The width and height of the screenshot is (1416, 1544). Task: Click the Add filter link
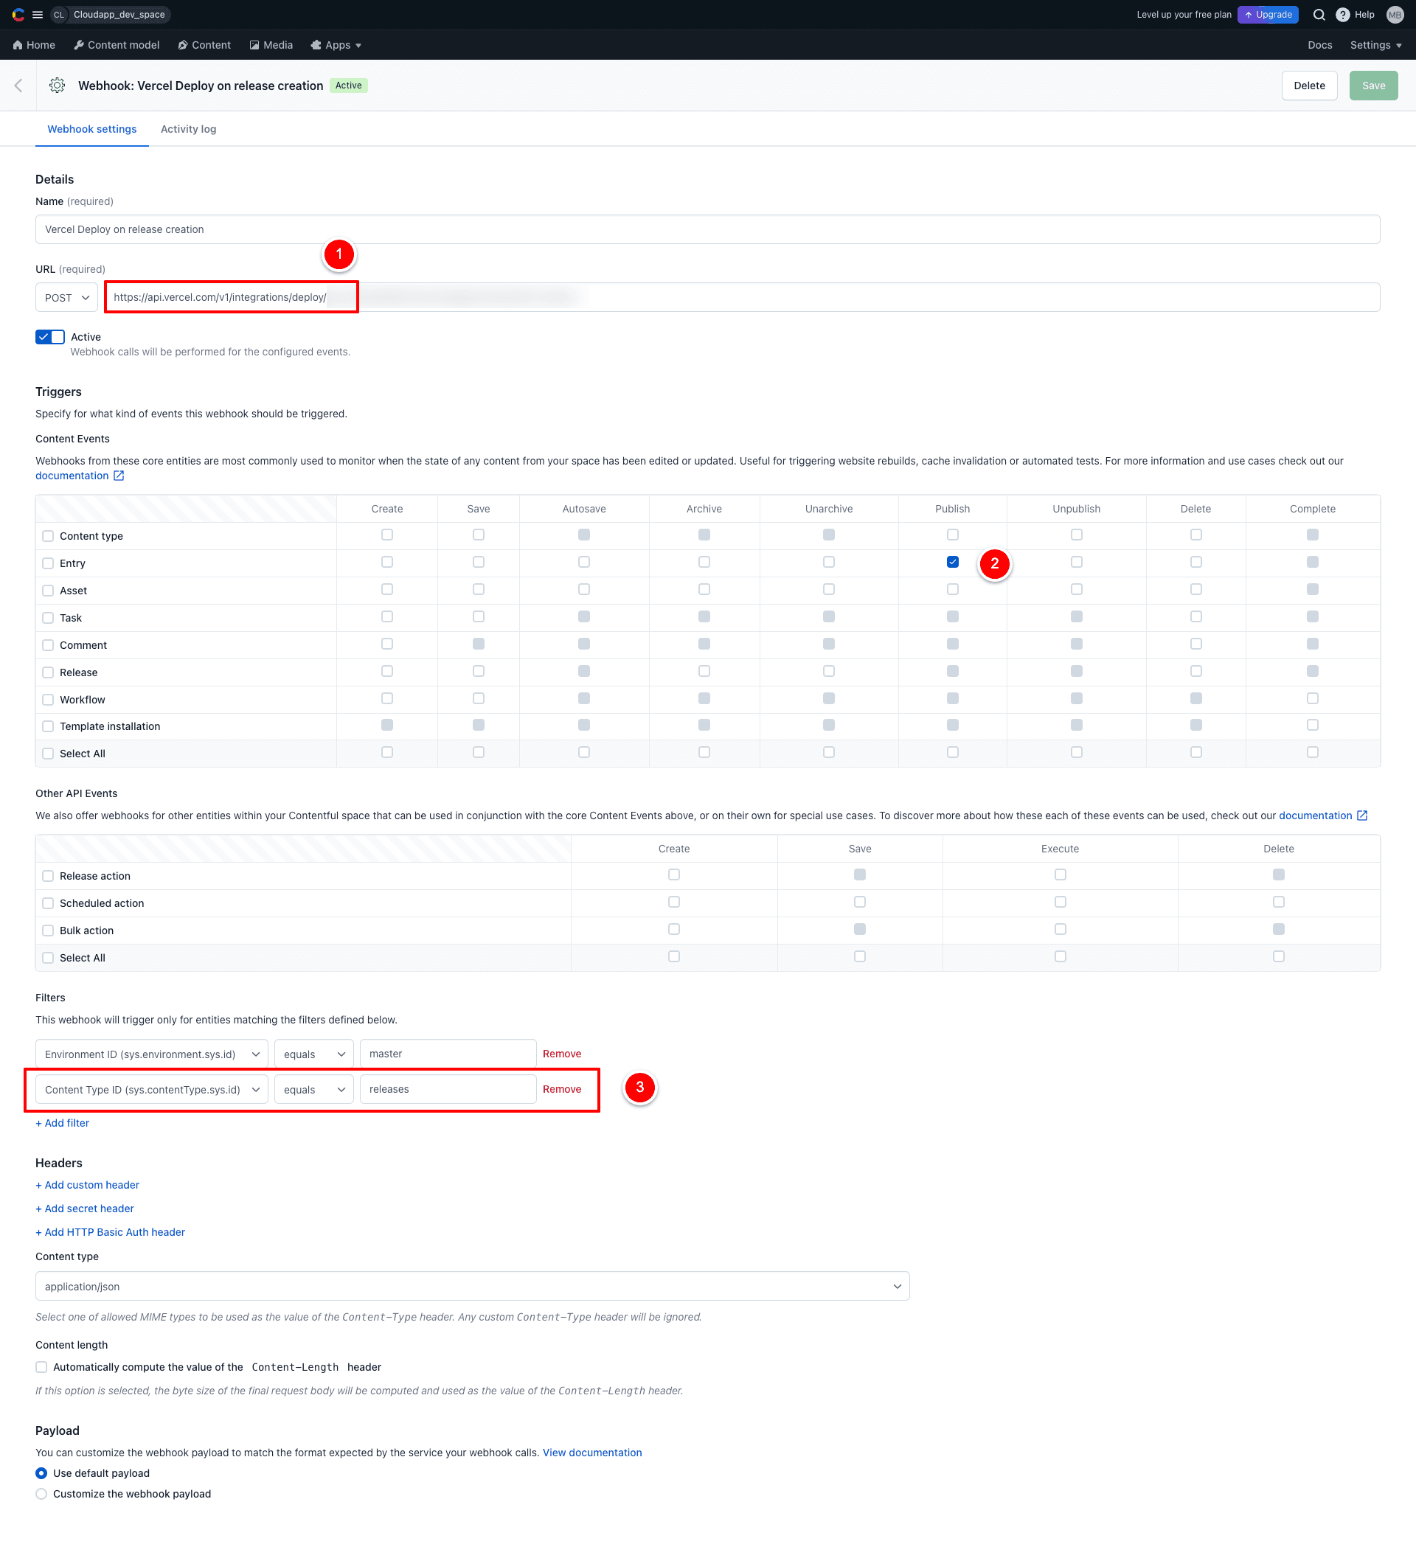63,1123
